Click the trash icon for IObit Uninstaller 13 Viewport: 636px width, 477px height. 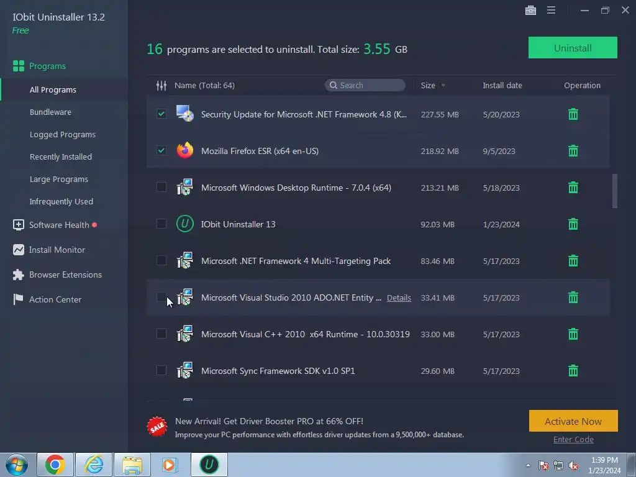click(573, 224)
